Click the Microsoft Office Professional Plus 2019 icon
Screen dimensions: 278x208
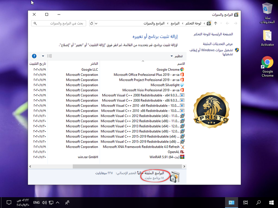coord(182,75)
